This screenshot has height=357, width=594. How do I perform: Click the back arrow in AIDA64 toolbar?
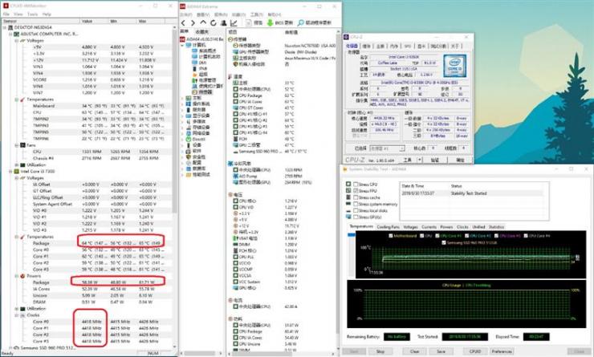point(183,23)
